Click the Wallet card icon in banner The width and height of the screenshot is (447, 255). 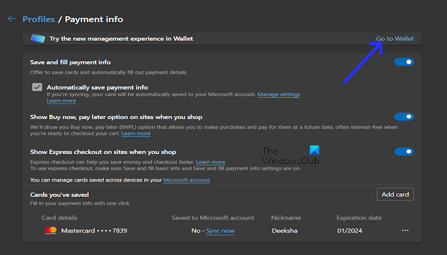coord(38,38)
